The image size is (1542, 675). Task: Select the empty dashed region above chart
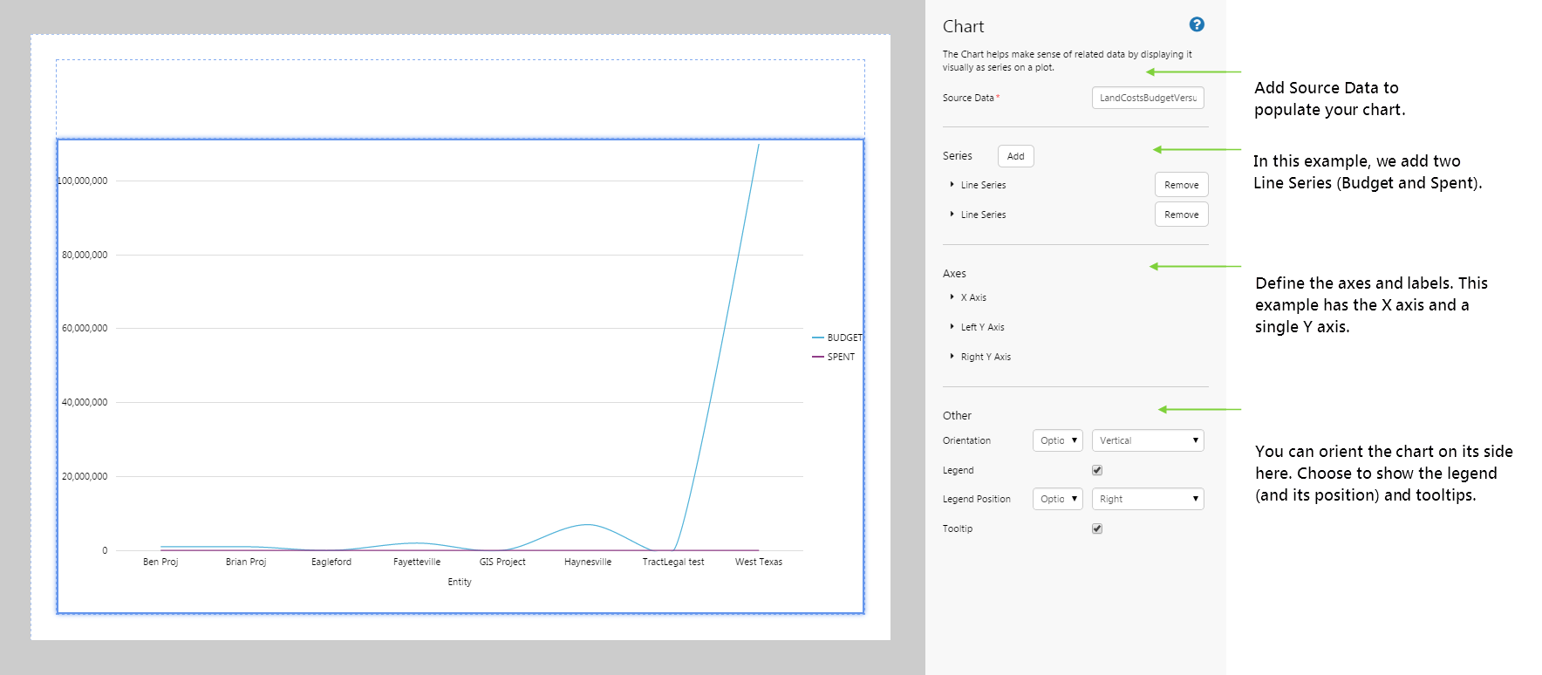[461, 99]
